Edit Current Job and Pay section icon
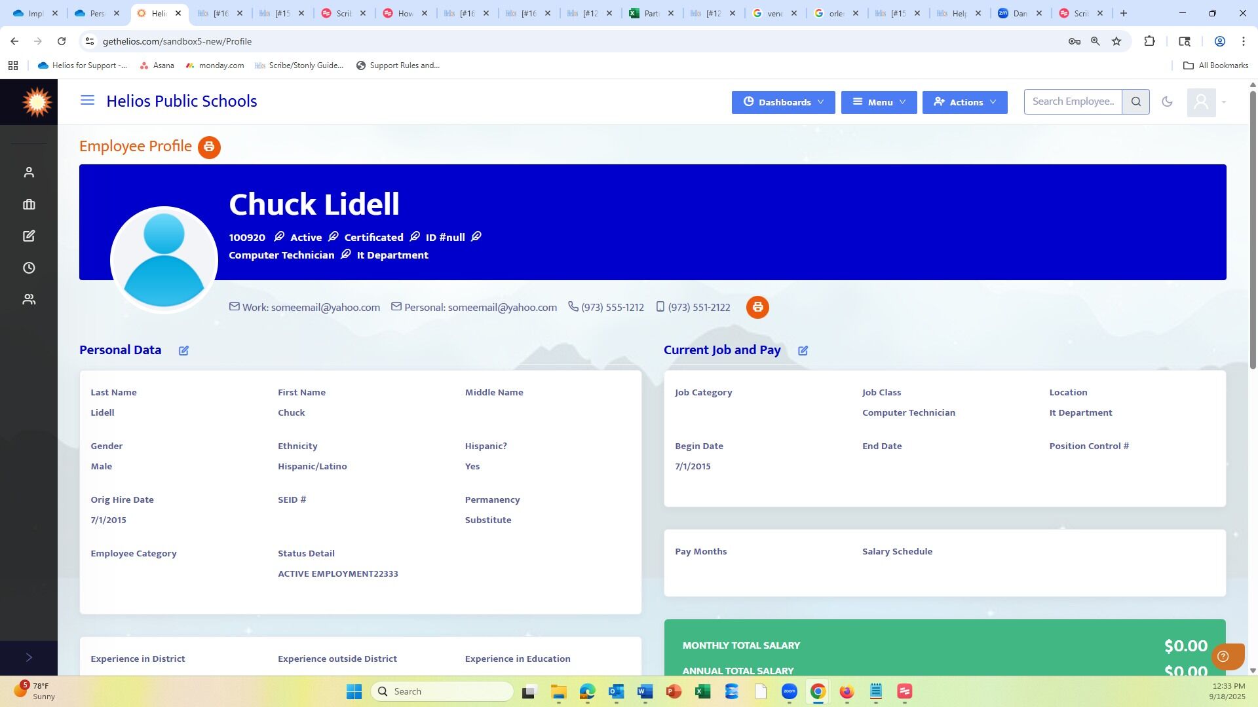1258x707 pixels. (x=803, y=351)
